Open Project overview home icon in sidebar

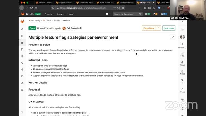[22, 29]
